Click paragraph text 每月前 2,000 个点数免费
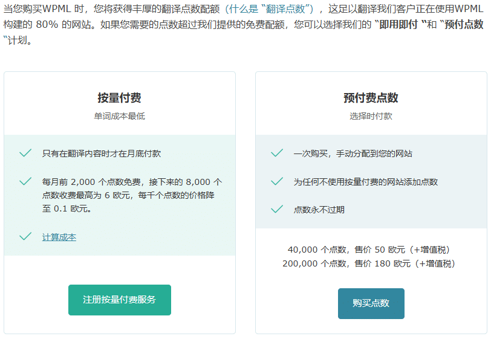The height and width of the screenshot is (339, 491). pyautogui.click(x=132, y=195)
